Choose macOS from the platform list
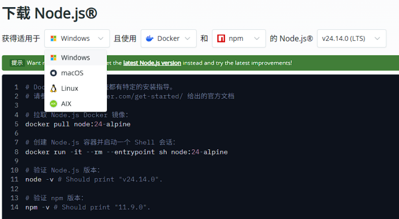 point(75,73)
